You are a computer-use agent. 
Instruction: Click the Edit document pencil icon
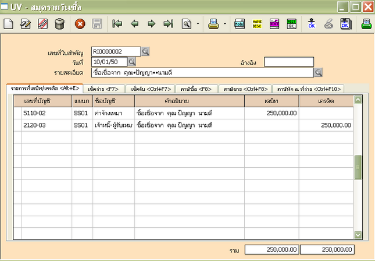(25, 24)
